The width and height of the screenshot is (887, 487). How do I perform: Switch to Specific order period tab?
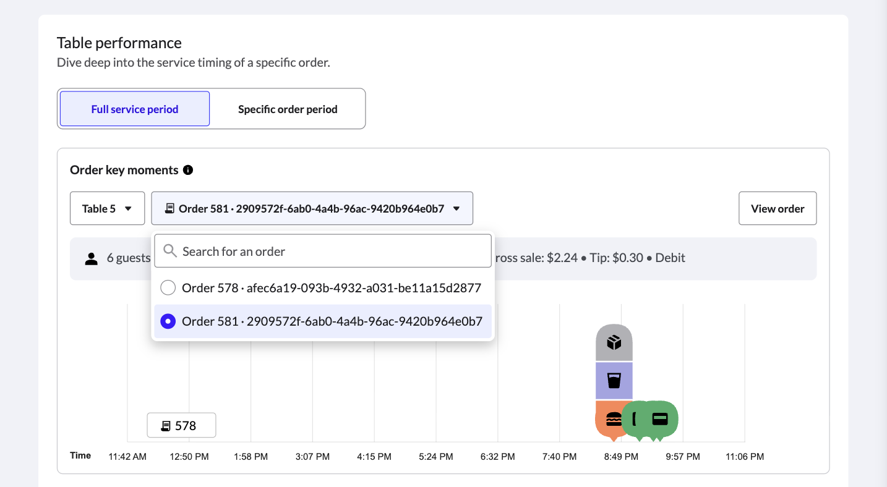(x=288, y=109)
